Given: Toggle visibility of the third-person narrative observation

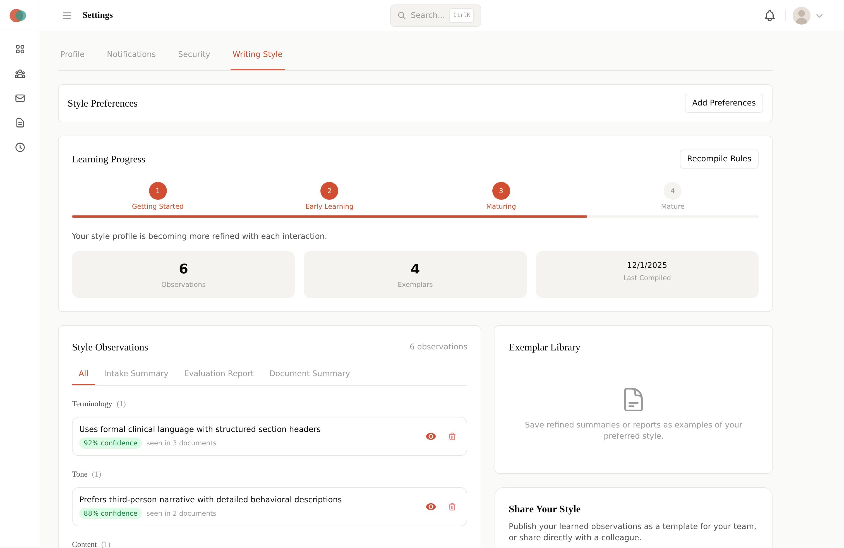Looking at the screenshot, I should (430, 506).
